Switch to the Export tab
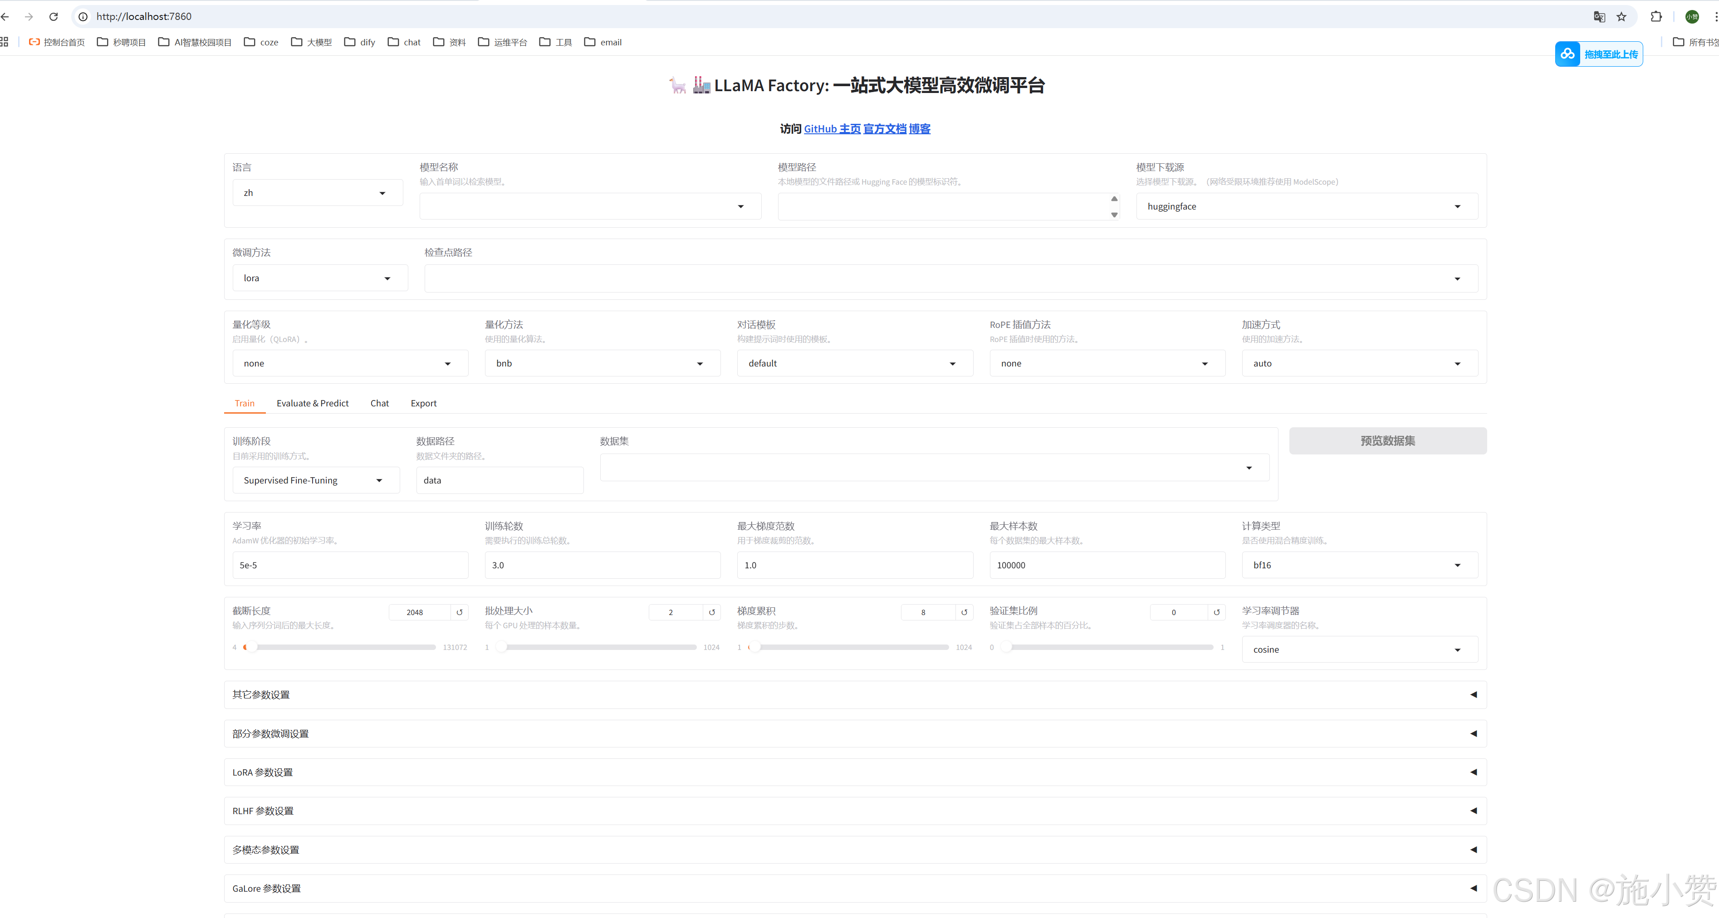1719x918 pixels. tap(423, 403)
